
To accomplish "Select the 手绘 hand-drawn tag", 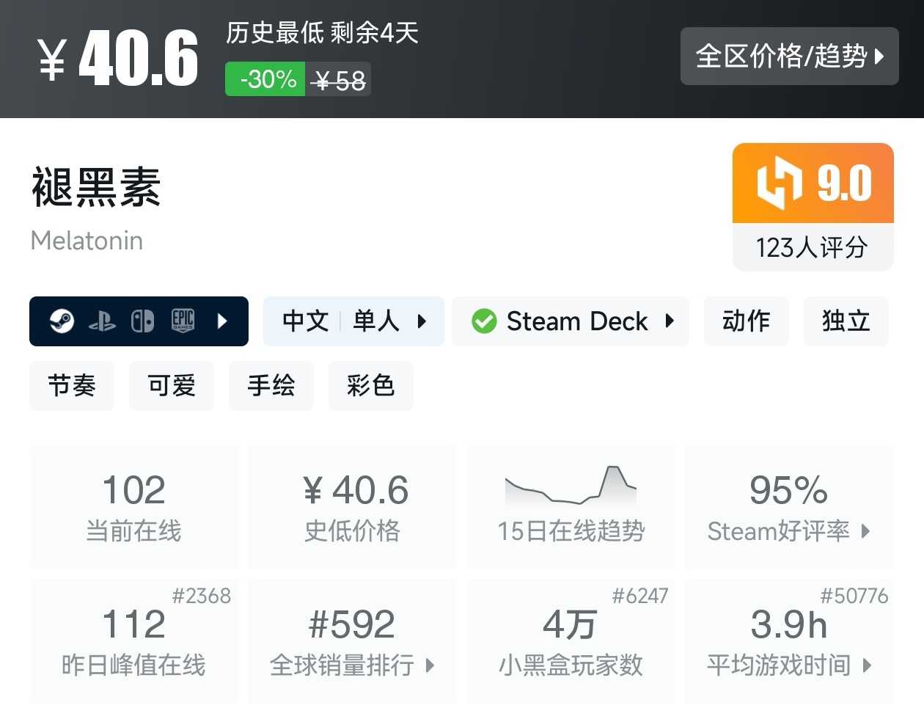I will 271,386.
